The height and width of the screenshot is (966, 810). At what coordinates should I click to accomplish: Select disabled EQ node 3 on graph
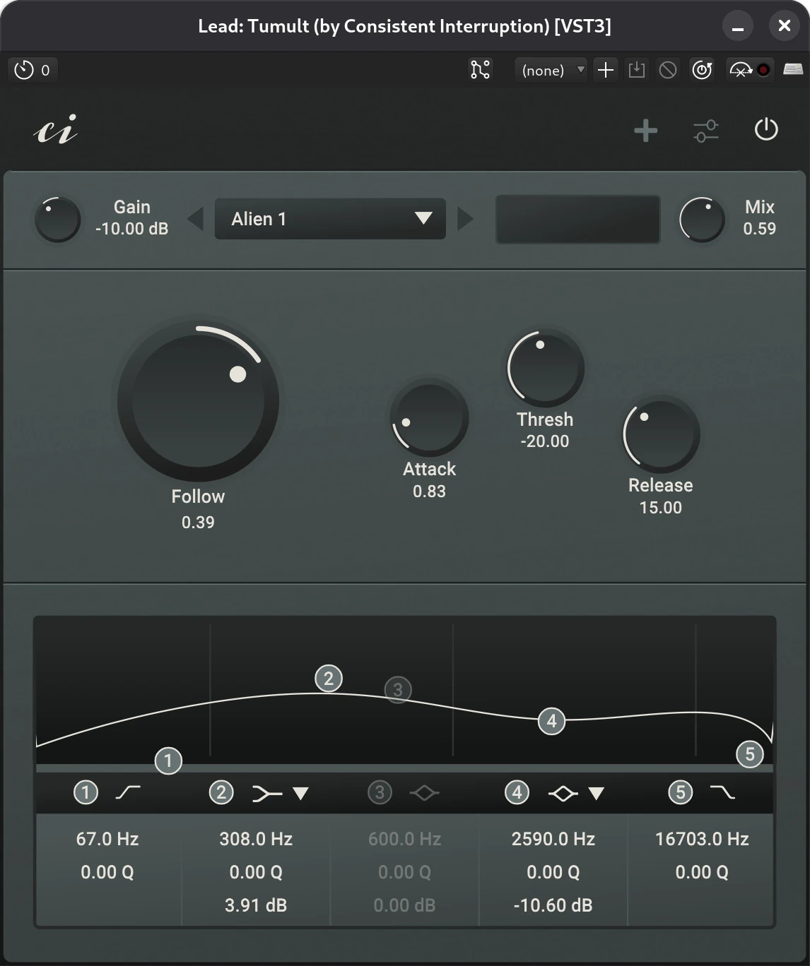coord(398,689)
